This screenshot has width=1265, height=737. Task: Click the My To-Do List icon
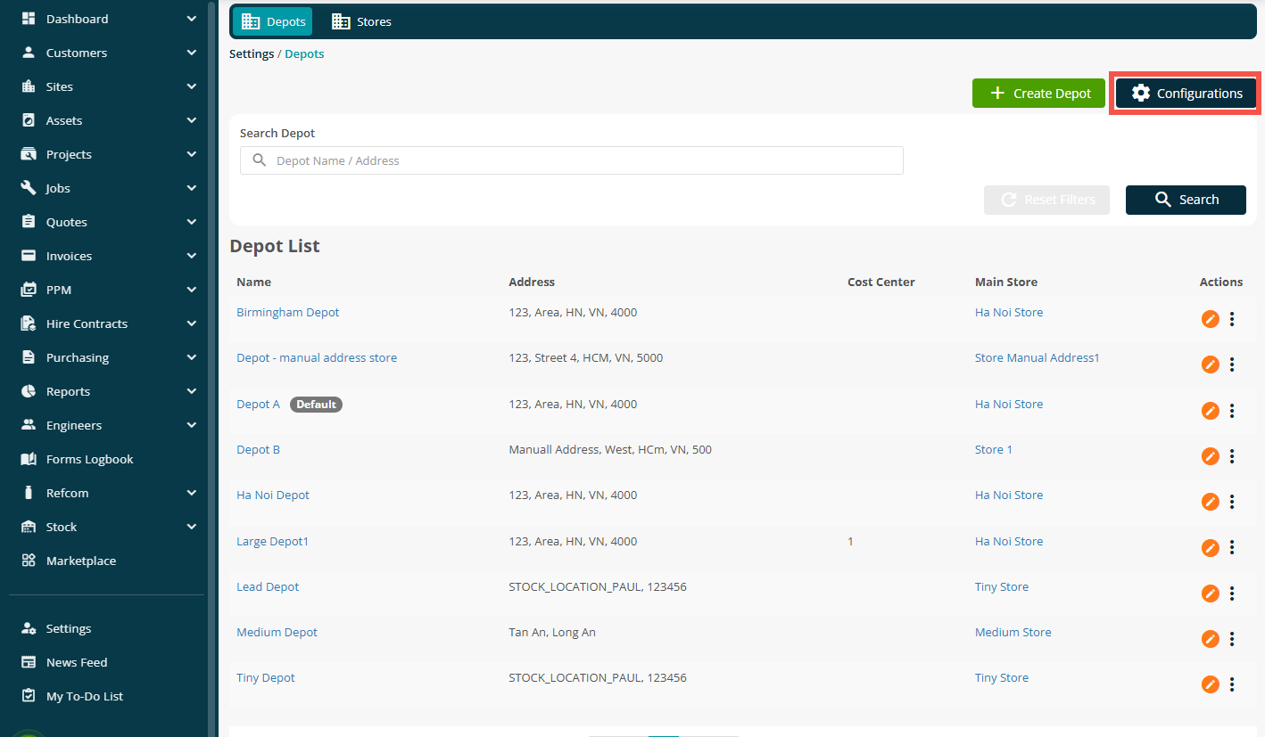click(29, 696)
